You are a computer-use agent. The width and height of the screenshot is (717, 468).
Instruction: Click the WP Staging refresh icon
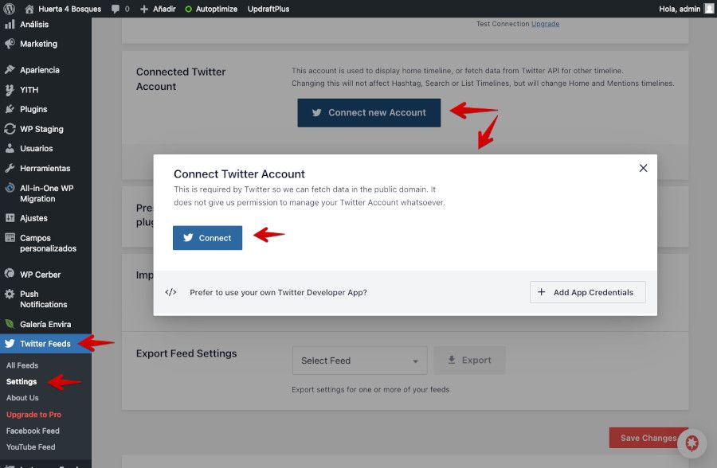(x=10, y=129)
